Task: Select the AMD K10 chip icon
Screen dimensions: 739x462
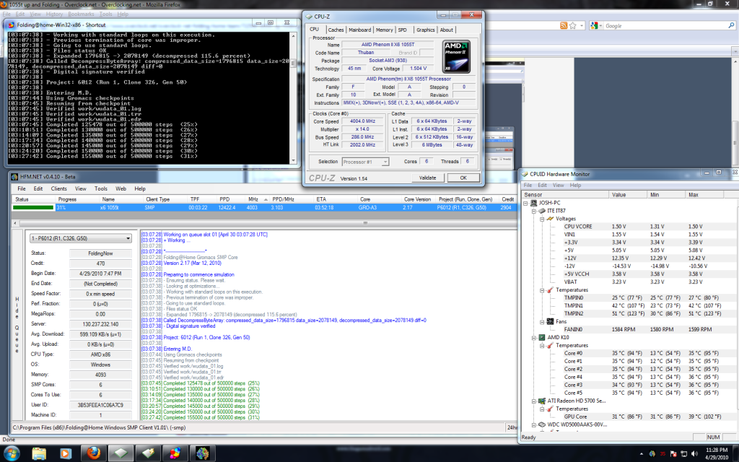Action: point(541,338)
